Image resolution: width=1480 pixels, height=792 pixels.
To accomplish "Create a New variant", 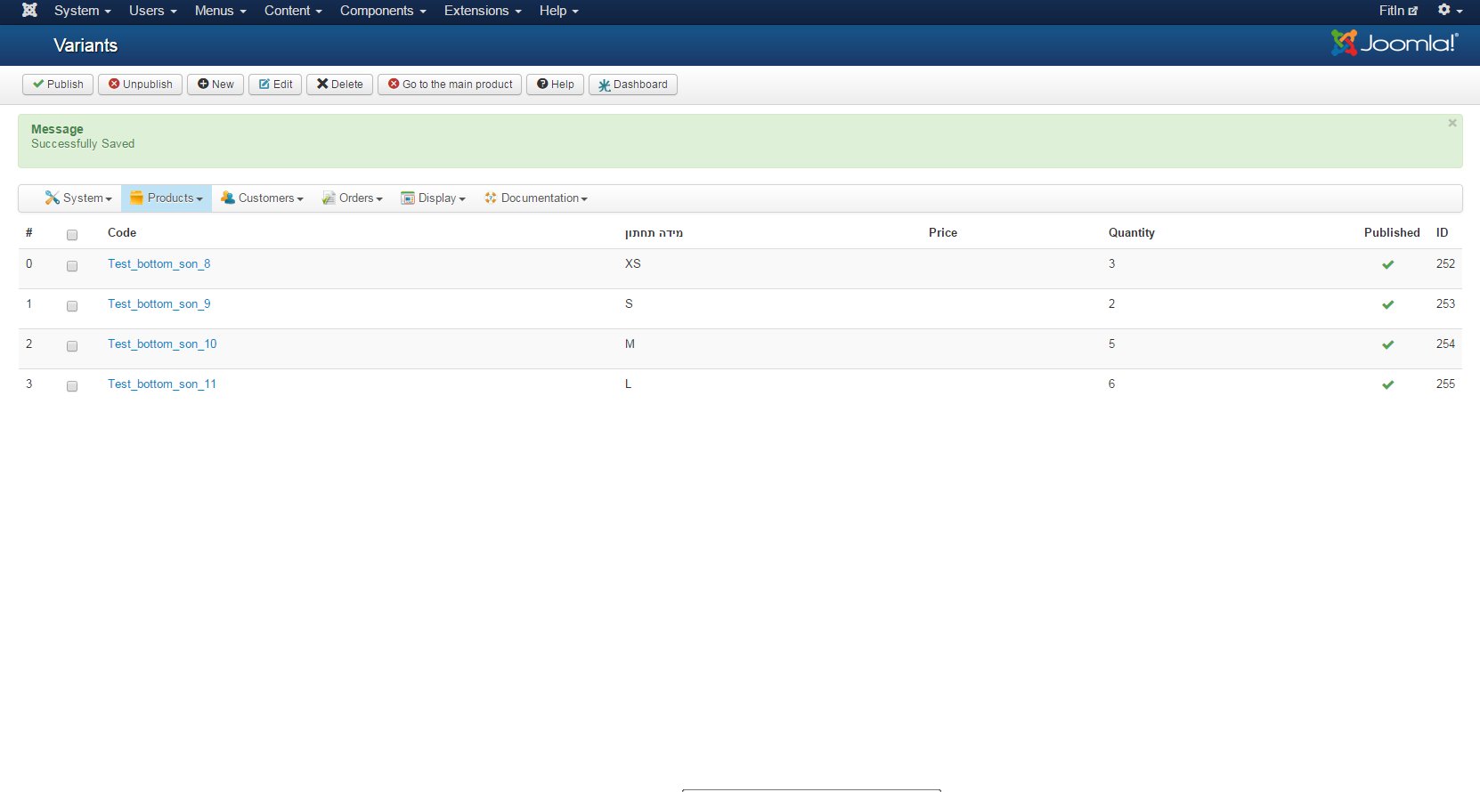I will coord(215,85).
